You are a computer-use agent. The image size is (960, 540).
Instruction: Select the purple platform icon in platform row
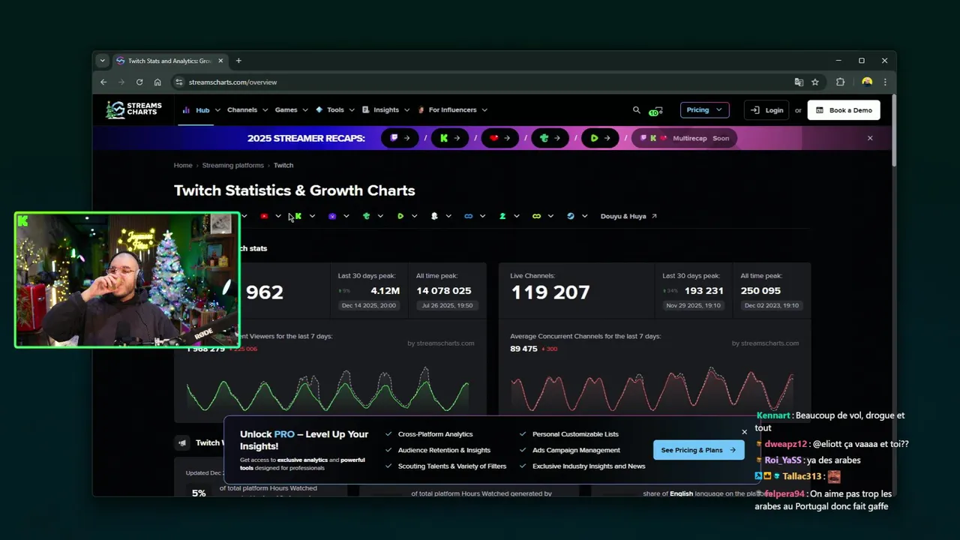click(332, 216)
